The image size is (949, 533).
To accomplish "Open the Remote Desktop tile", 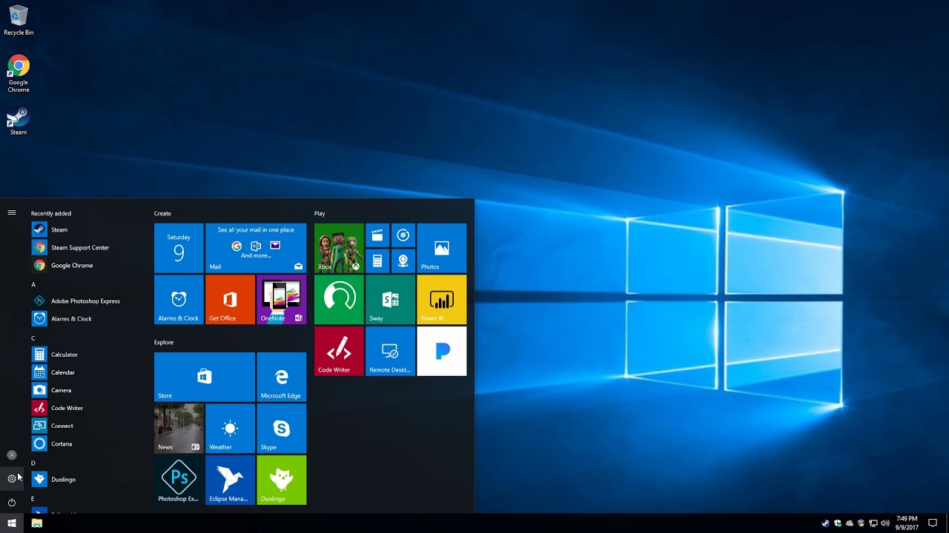I will [x=390, y=351].
